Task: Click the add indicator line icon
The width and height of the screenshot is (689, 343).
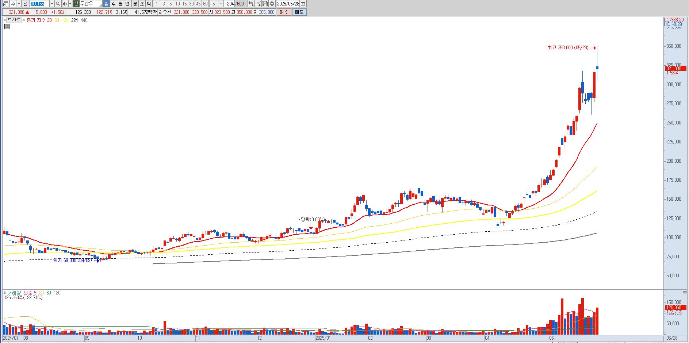Action: click(258, 4)
